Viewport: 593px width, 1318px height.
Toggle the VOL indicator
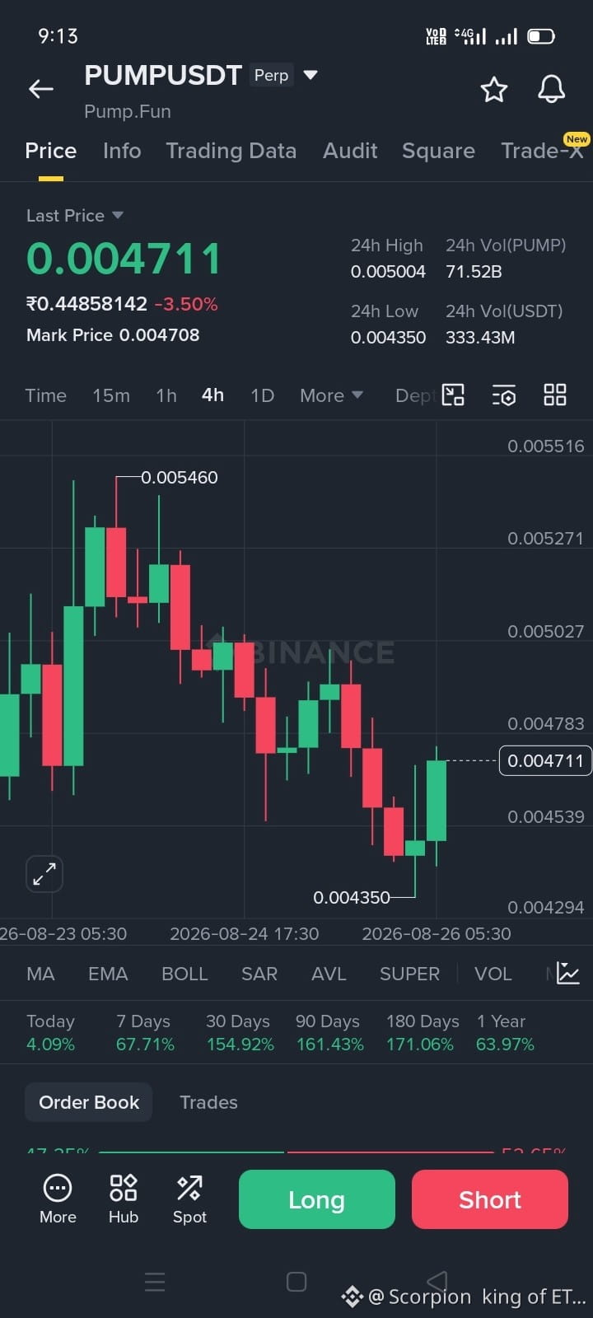[x=493, y=974]
